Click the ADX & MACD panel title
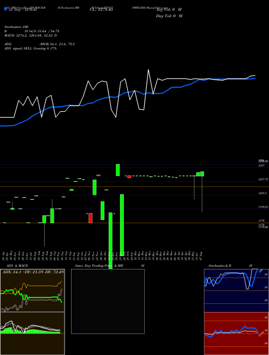 tap(17, 266)
